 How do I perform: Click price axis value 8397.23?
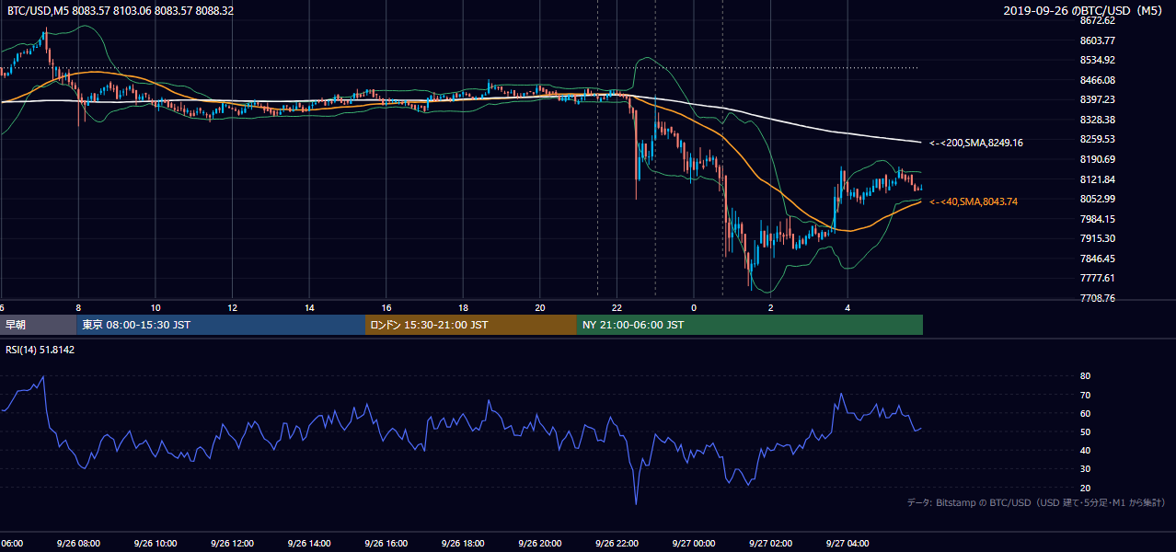point(1098,99)
